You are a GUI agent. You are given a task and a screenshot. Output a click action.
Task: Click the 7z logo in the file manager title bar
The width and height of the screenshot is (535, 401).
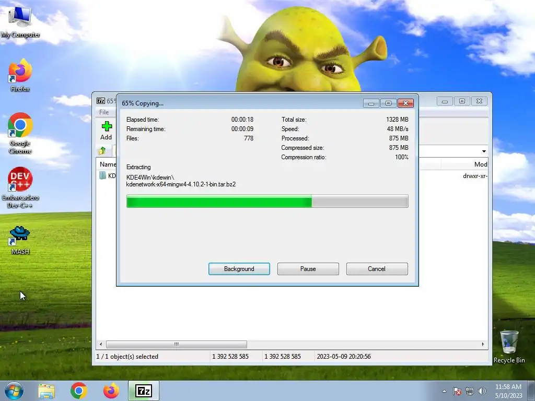[x=101, y=101]
